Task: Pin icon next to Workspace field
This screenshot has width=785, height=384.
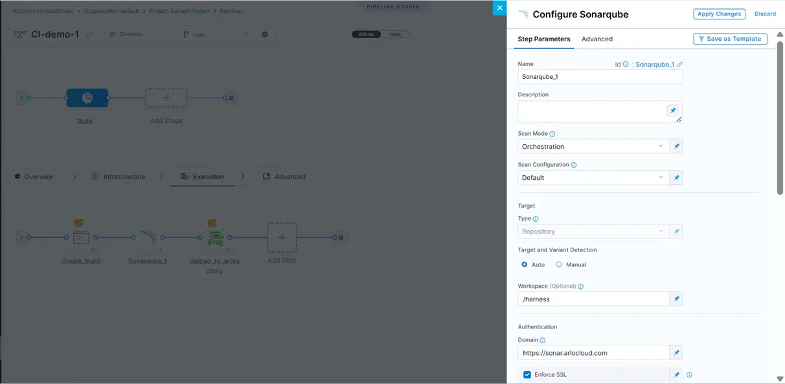Action: (676, 299)
